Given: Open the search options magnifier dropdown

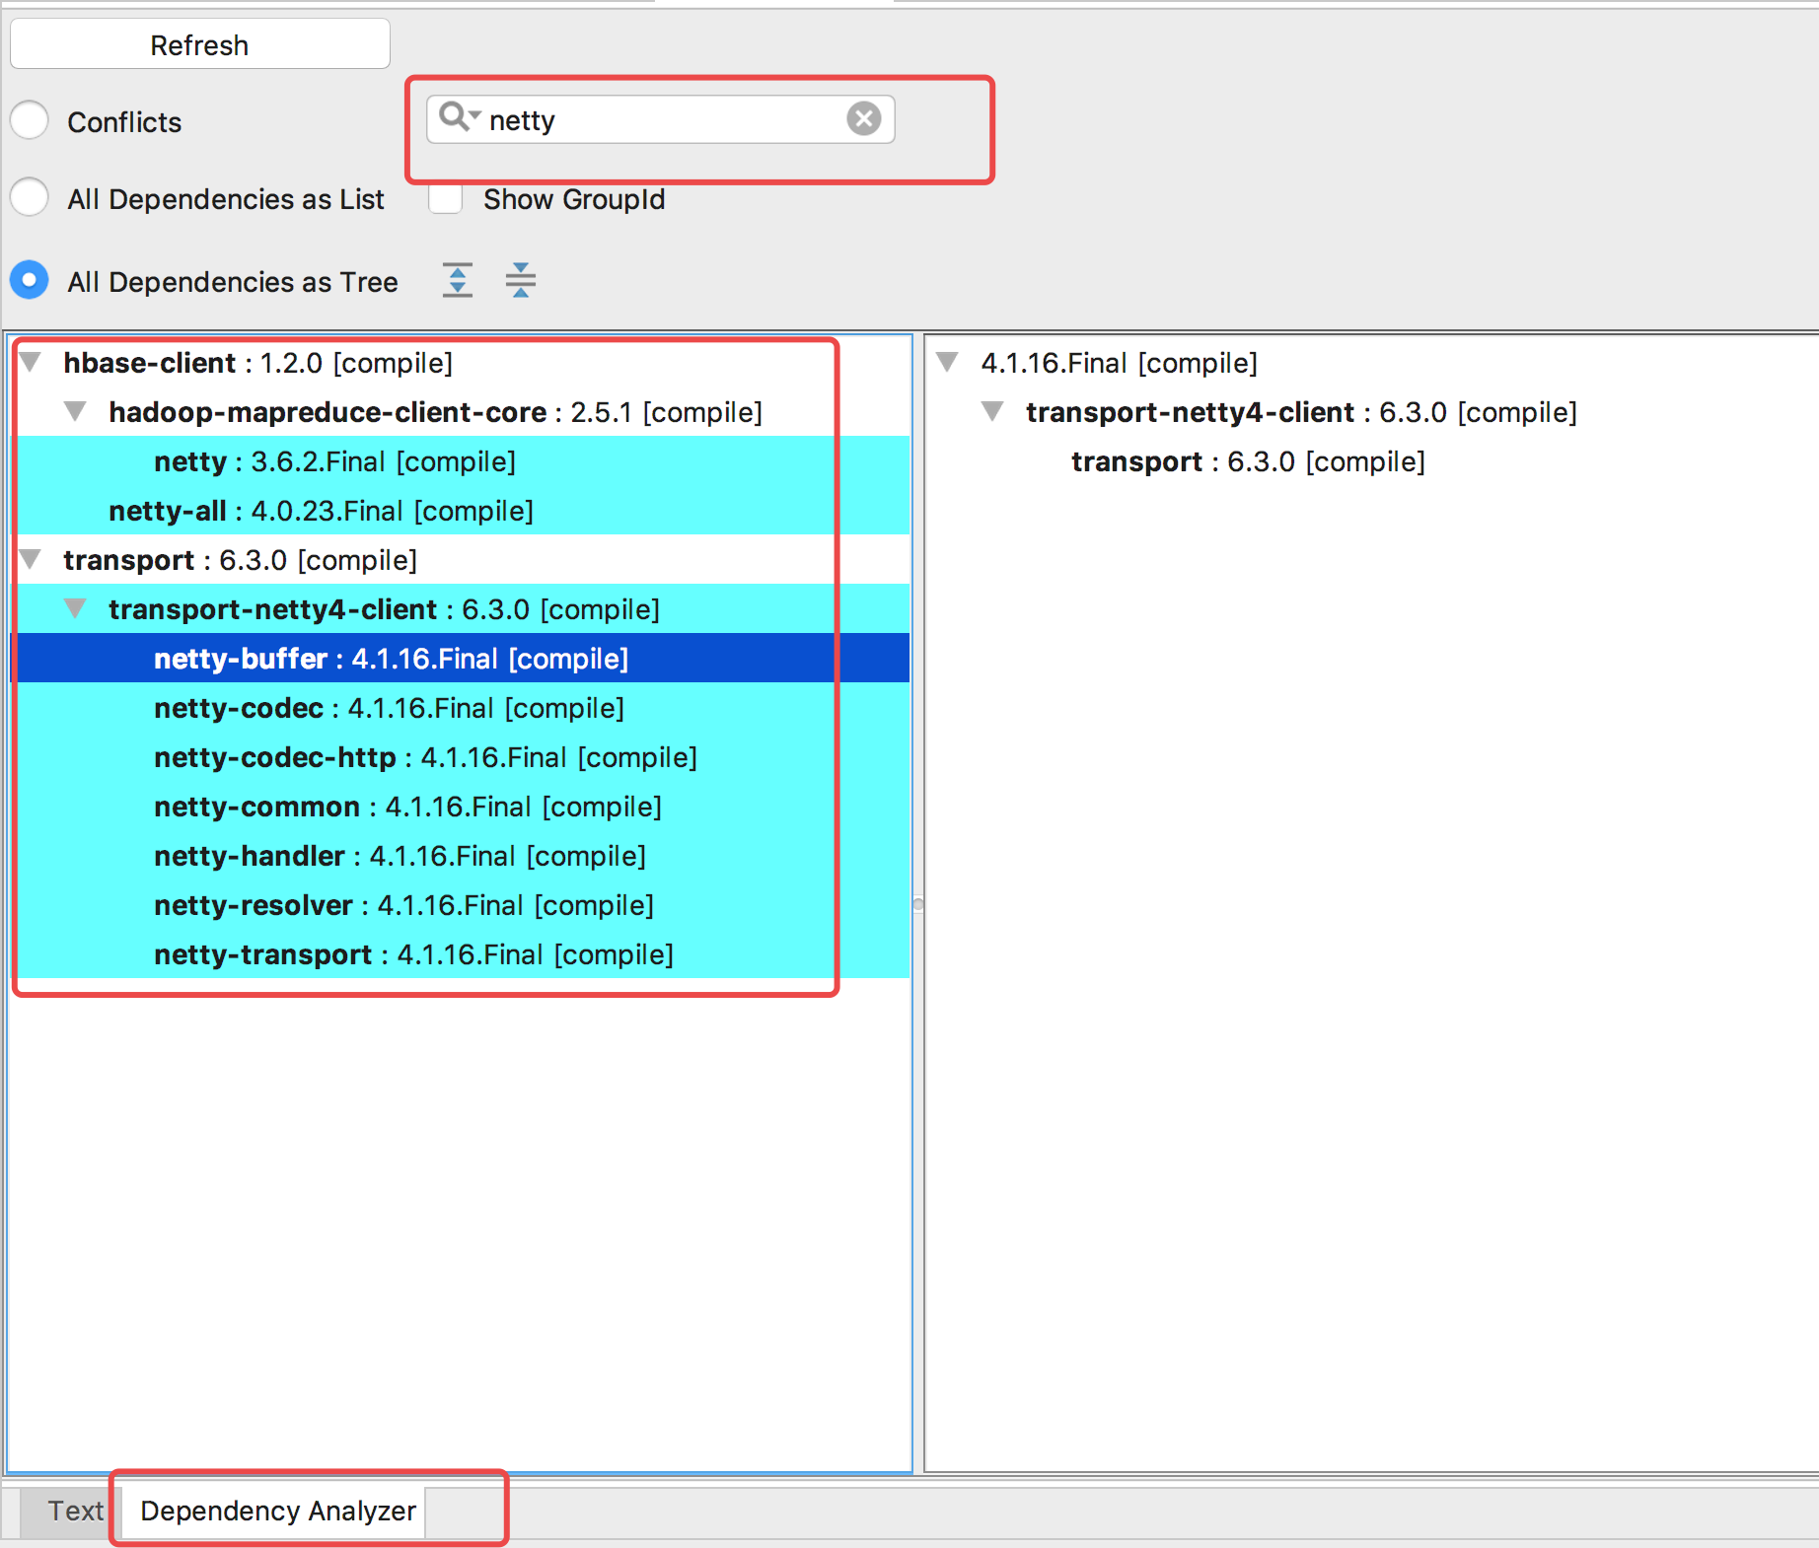Looking at the screenshot, I should (459, 117).
